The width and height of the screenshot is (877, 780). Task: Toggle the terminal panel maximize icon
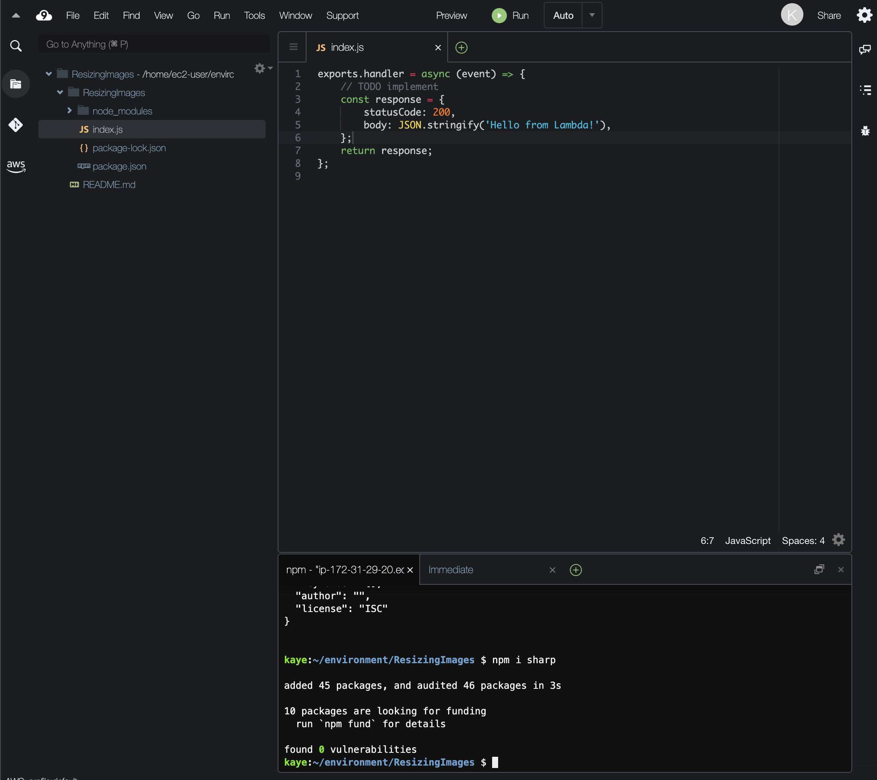coord(819,569)
